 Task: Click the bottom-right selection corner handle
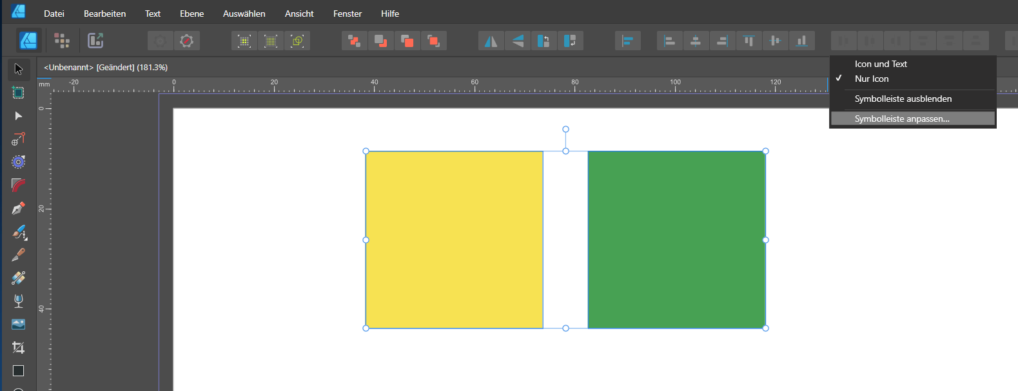click(x=766, y=329)
